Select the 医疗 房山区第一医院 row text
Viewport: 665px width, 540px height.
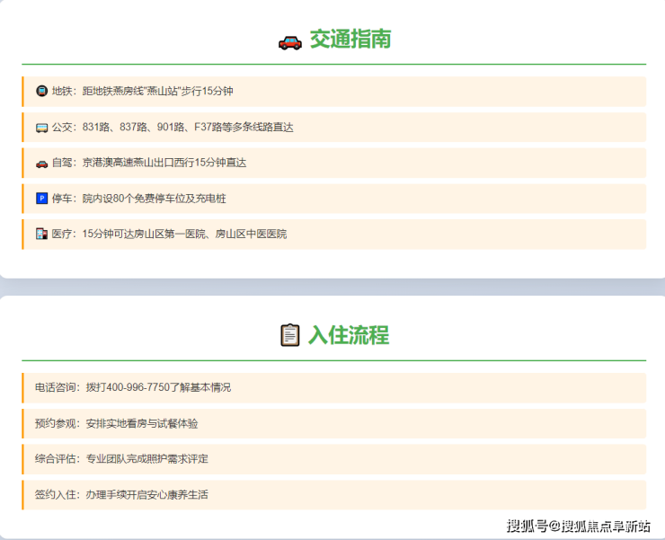[x=169, y=235]
